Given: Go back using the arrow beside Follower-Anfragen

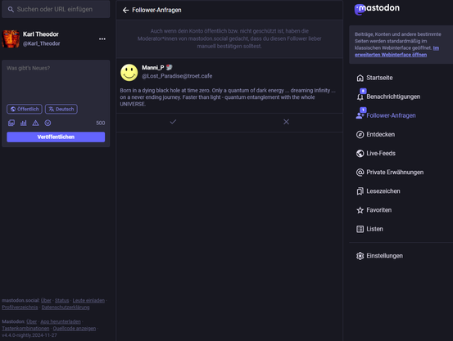Looking at the screenshot, I should [125, 11].
